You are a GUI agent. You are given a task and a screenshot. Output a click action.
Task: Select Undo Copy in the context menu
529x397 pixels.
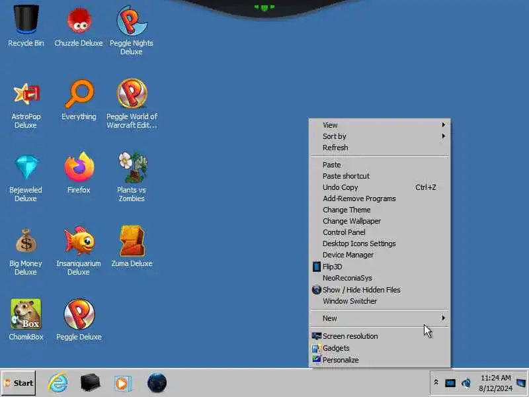[380, 187]
